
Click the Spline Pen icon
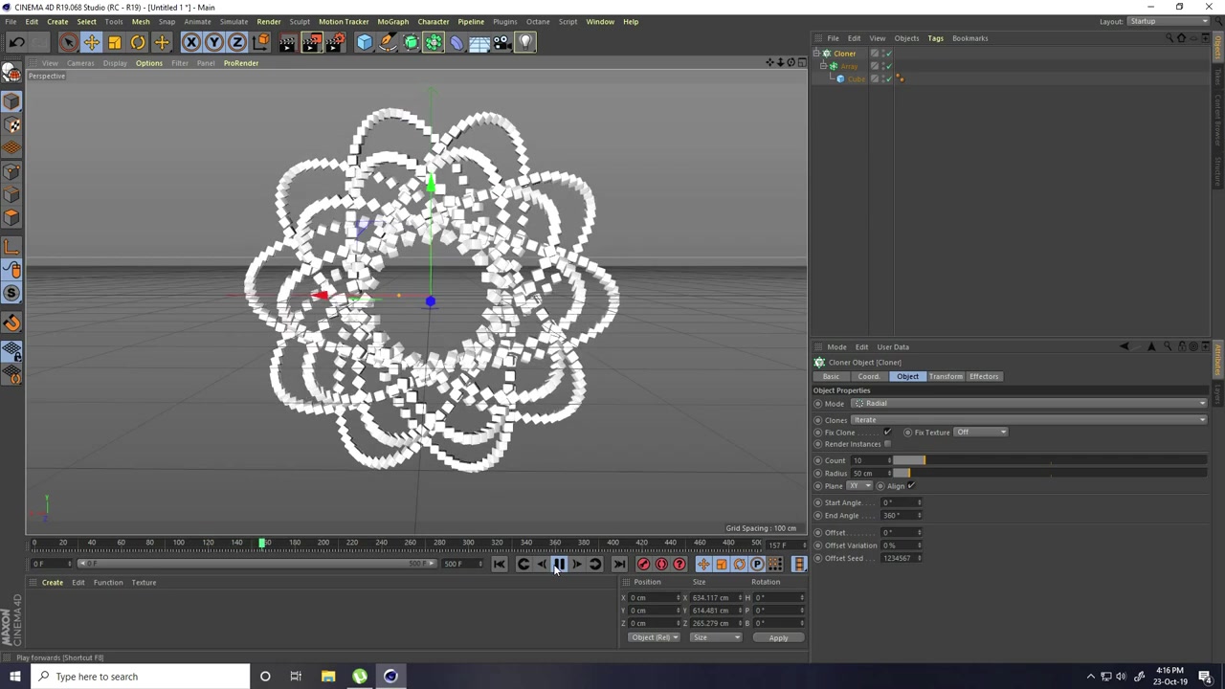(x=388, y=42)
